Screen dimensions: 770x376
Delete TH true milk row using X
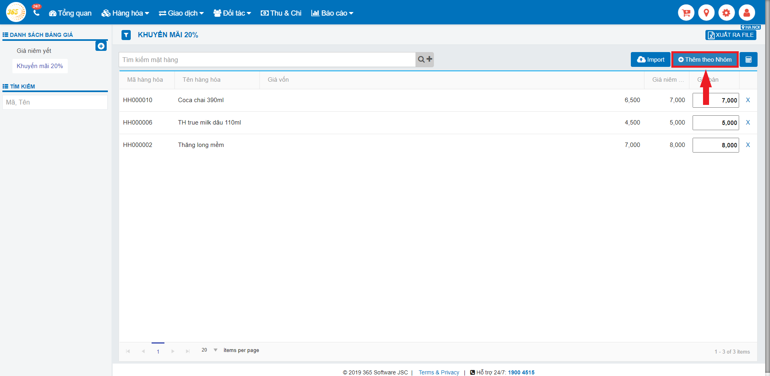[x=748, y=123]
